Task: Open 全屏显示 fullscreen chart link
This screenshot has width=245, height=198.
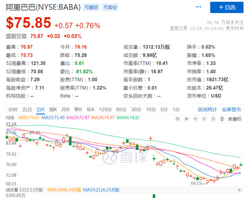Action: click(231, 110)
